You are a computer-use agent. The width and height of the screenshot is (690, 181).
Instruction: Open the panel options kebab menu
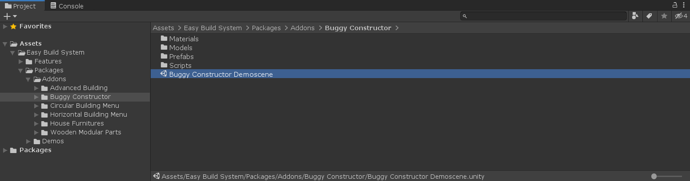click(685, 5)
